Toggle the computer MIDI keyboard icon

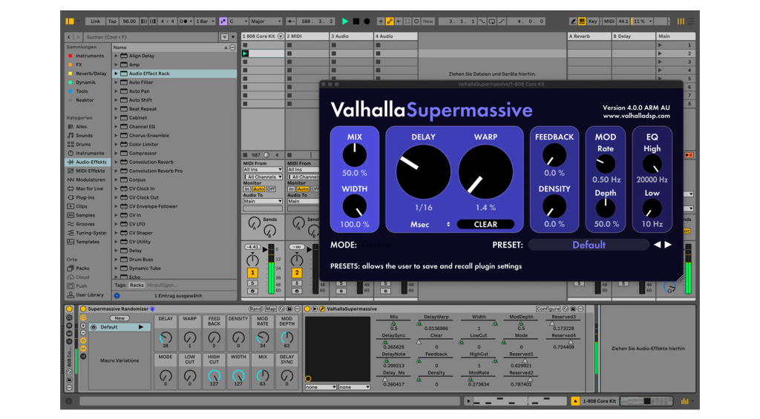[582, 22]
